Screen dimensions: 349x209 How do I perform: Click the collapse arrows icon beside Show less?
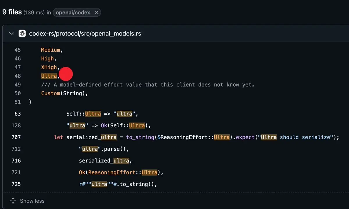point(13,201)
